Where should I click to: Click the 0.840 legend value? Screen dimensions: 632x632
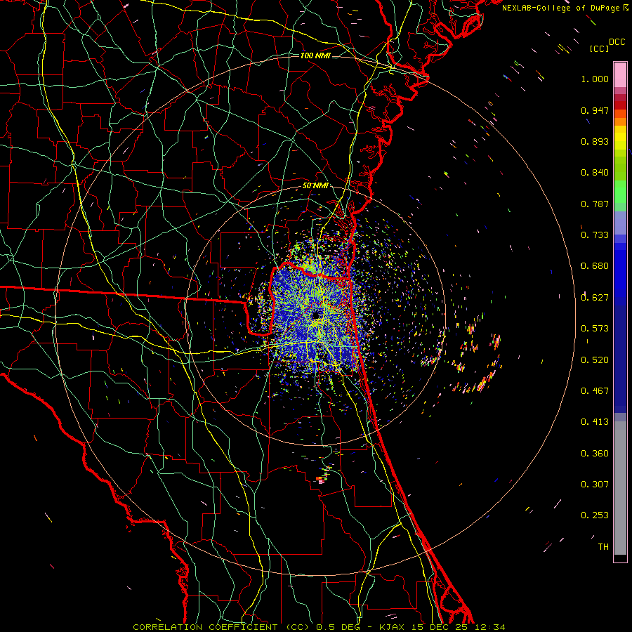pos(595,173)
